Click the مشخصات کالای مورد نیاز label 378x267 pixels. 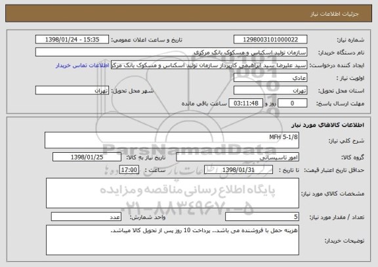[333, 194]
